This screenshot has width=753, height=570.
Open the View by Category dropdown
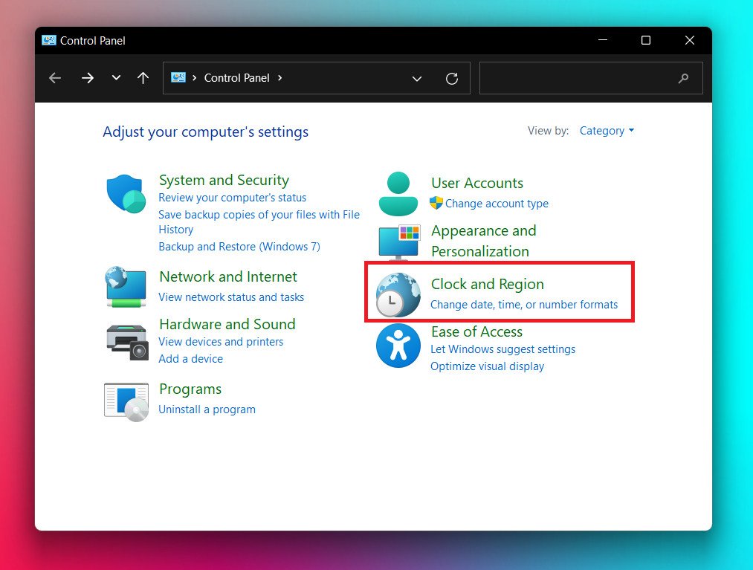pos(607,131)
